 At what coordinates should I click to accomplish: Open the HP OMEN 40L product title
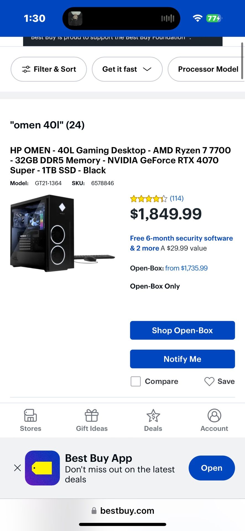(x=120, y=160)
